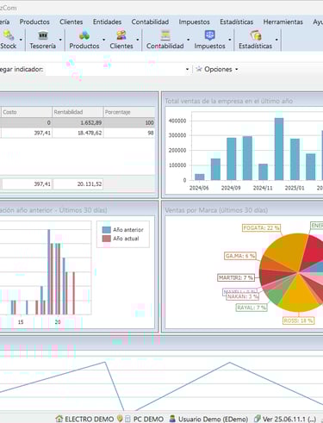The height and width of the screenshot is (423, 323).
Task: Open the Contabilidad menu
Action: coord(150,22)
